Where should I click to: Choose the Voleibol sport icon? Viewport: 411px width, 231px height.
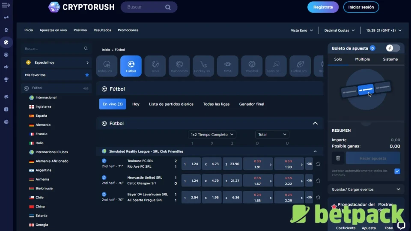[252, 66]
